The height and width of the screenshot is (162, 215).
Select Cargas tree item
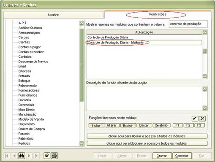click(x=24, y=38)
